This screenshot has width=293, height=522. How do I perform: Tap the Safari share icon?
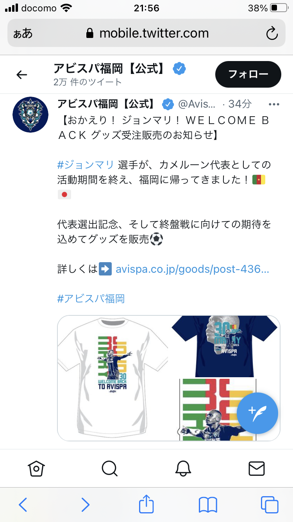tap(146, 504)
